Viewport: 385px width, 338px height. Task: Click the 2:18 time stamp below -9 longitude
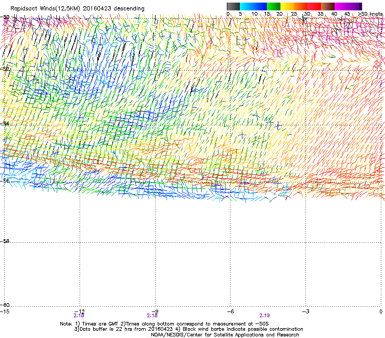coord(152,316)
